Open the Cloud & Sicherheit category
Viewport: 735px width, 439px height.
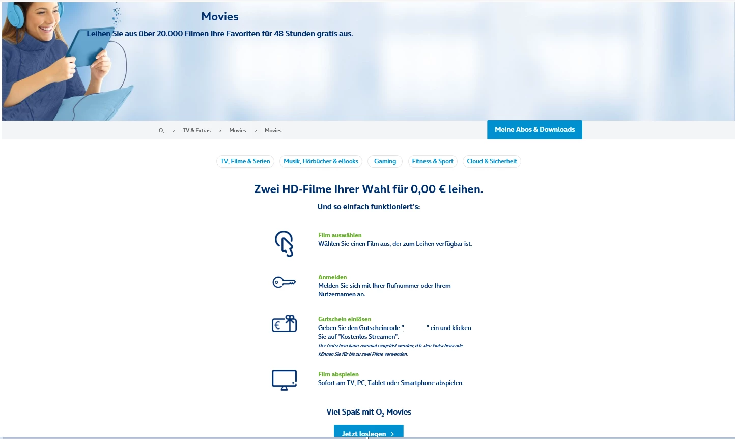point(492,161)
